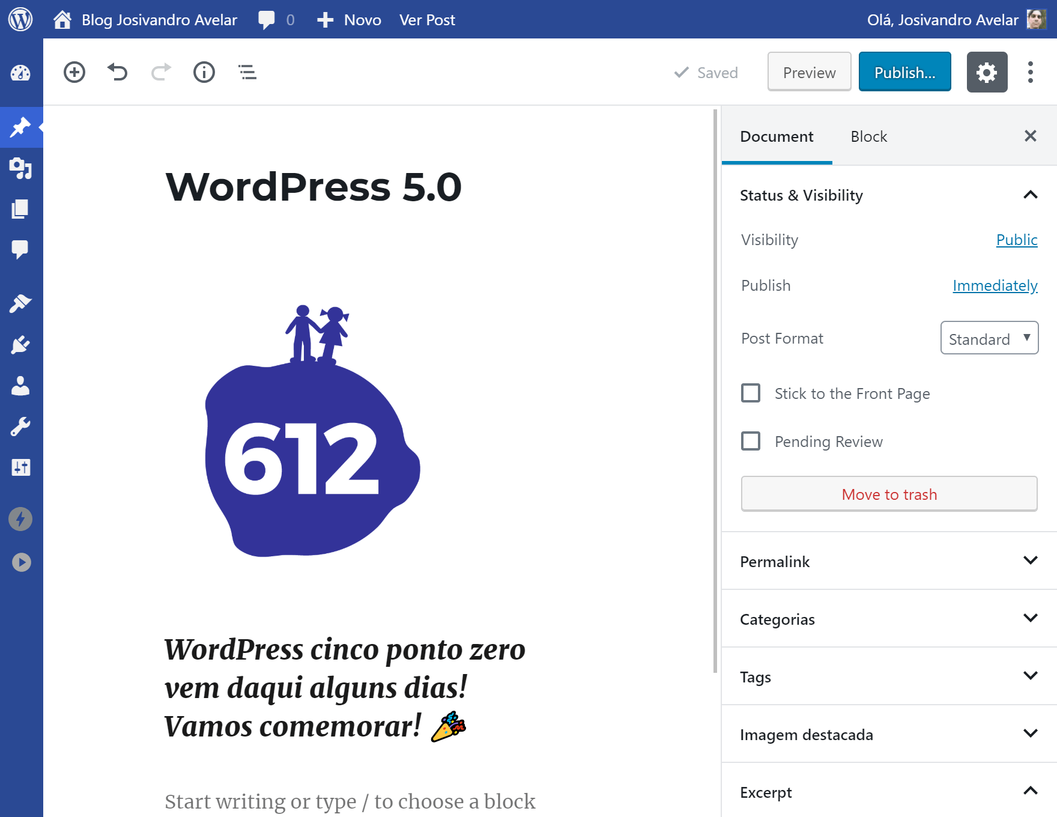
Task: Change publish date via Immediately link
Action: [x=995, y=285]
